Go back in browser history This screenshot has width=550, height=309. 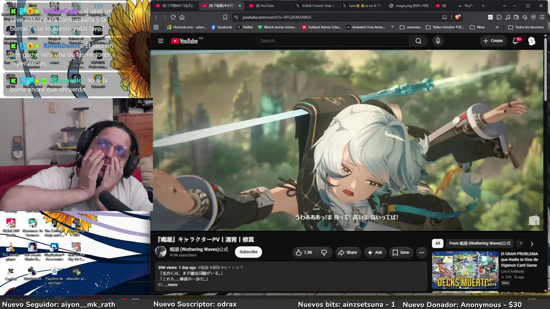pyautogui.click(x=156, y=17)
